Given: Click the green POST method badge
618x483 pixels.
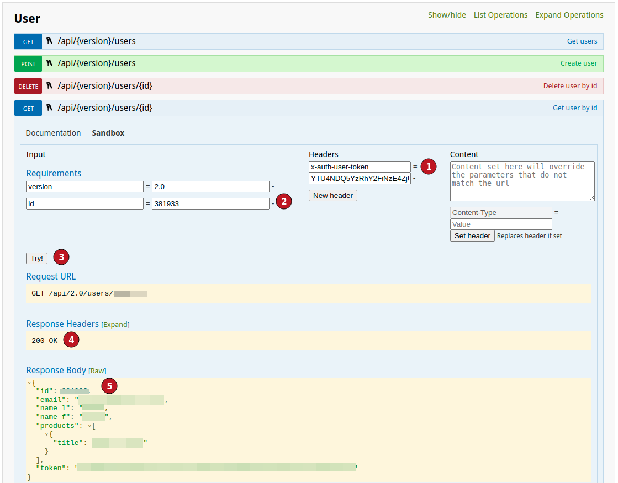Looking at the screenshot, I should tap(28, 63).
